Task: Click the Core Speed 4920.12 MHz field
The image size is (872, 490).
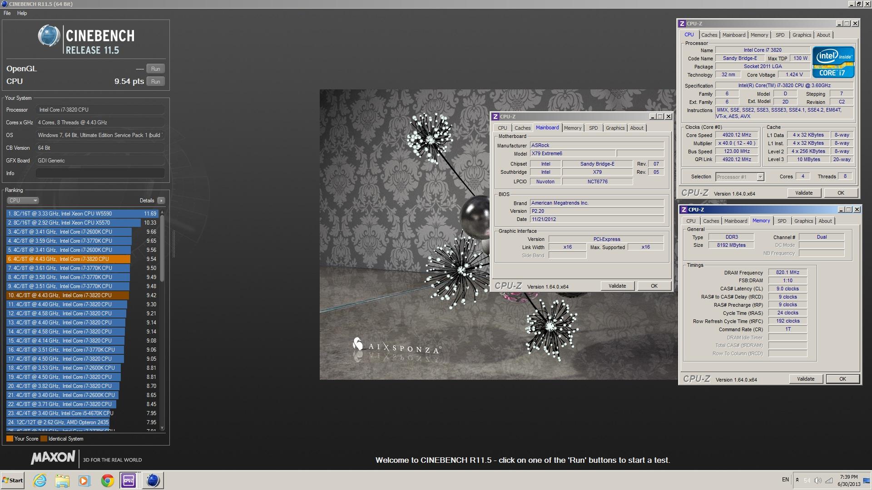Action: [x=736, y=135]
